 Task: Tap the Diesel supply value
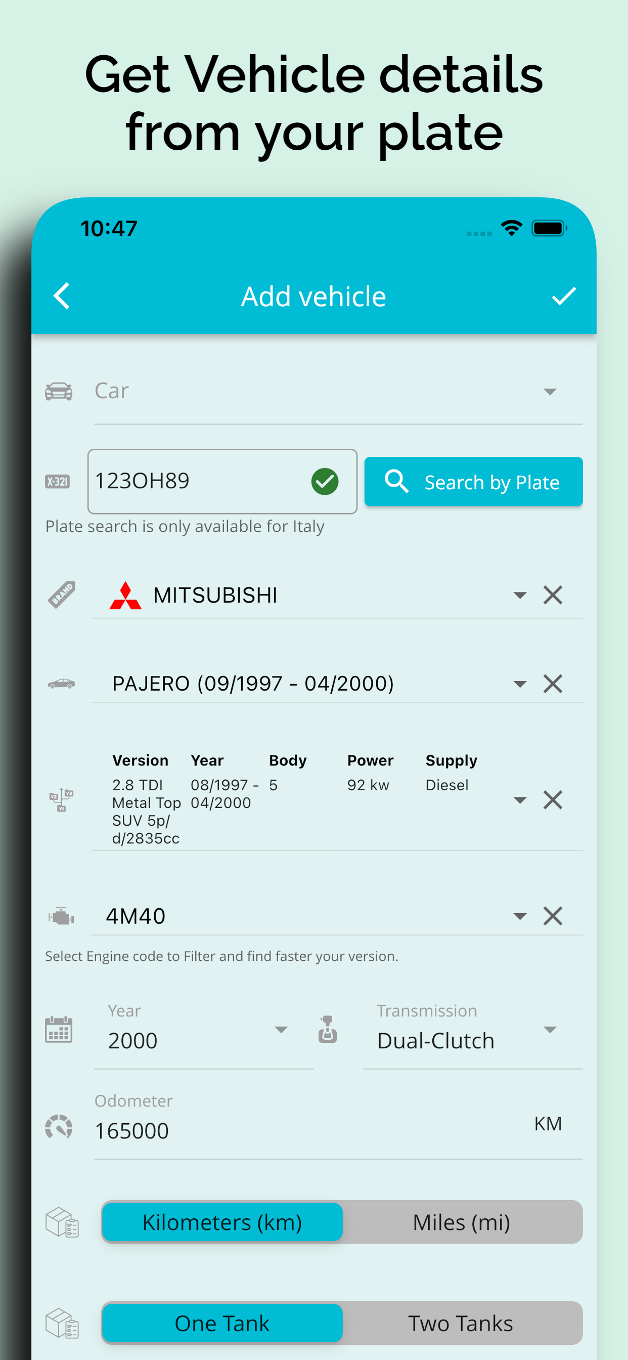point(447,785)
